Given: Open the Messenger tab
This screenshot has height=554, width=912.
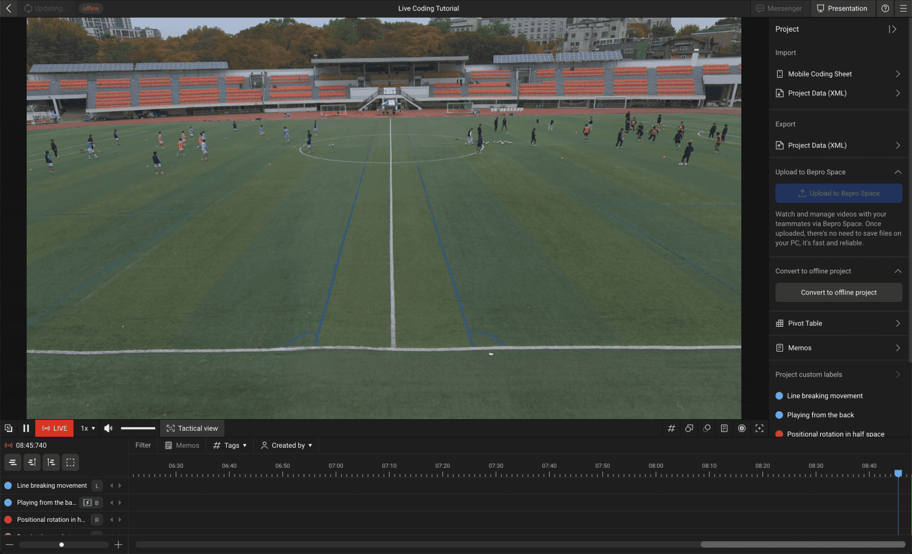Looking at the screenshot, I should point(779,9).
